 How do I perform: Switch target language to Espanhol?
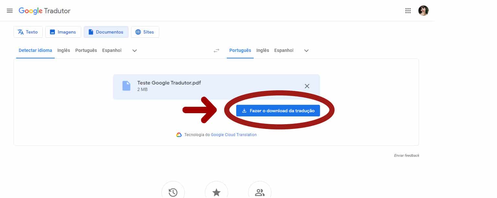pyautogui.click(x=284, y=50)
